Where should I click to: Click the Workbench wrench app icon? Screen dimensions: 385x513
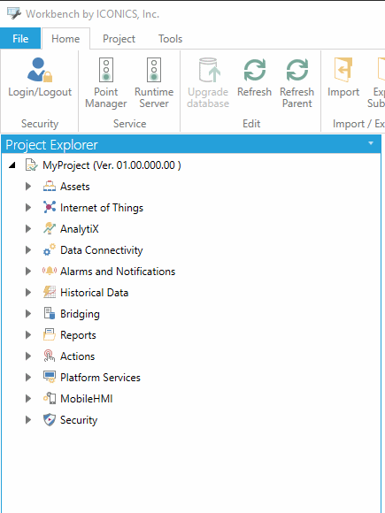pyautogui.click(x=14, y=14)
